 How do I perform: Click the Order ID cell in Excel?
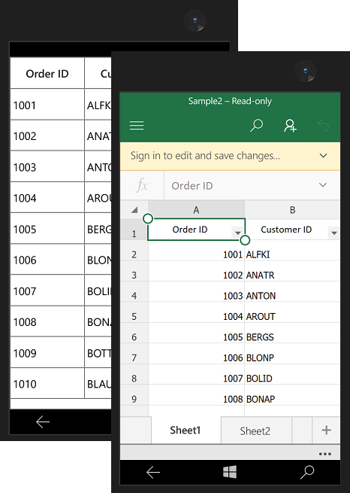(x=196, y=230)
